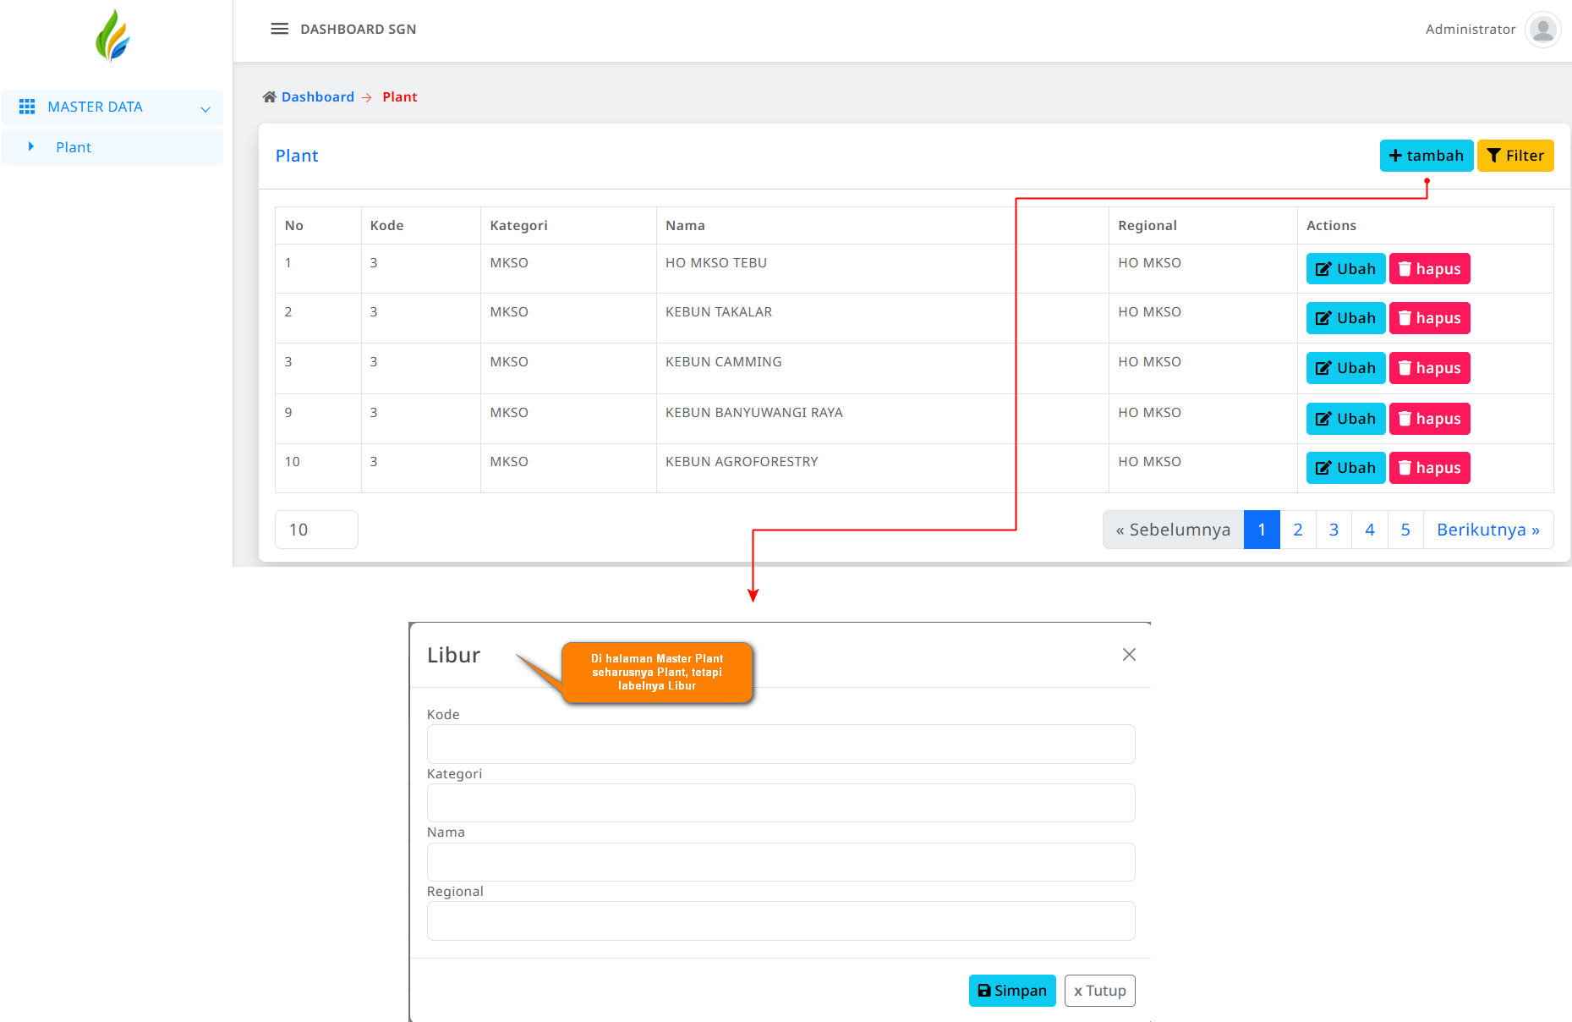The image size is (1572, 1022).
Task: Open the Plant sidebar menu item
Action: tap(74, 147)
